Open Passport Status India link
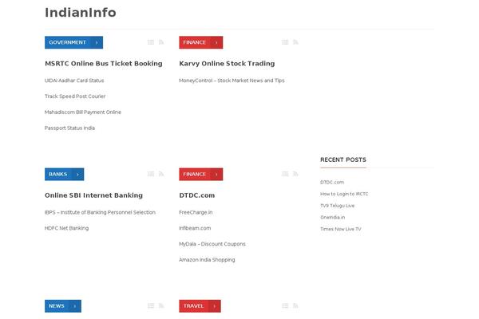The height and width of the screenshot is (319, 479). point(69,128)
